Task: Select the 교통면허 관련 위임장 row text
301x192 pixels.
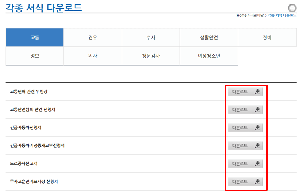Action: click(28, 92)
